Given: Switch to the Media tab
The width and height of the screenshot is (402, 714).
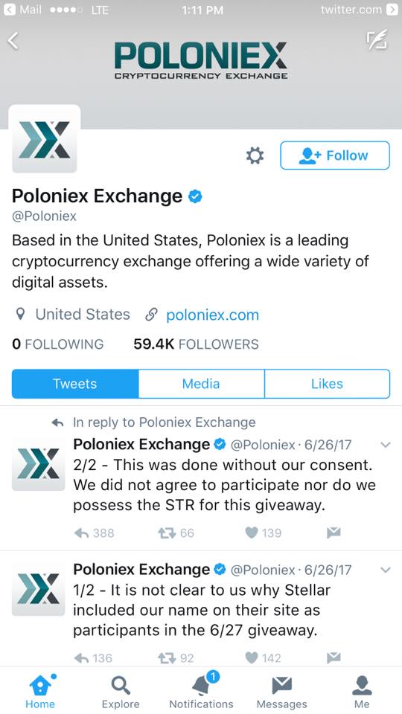Looking at the screenshot, I should 201,384.
